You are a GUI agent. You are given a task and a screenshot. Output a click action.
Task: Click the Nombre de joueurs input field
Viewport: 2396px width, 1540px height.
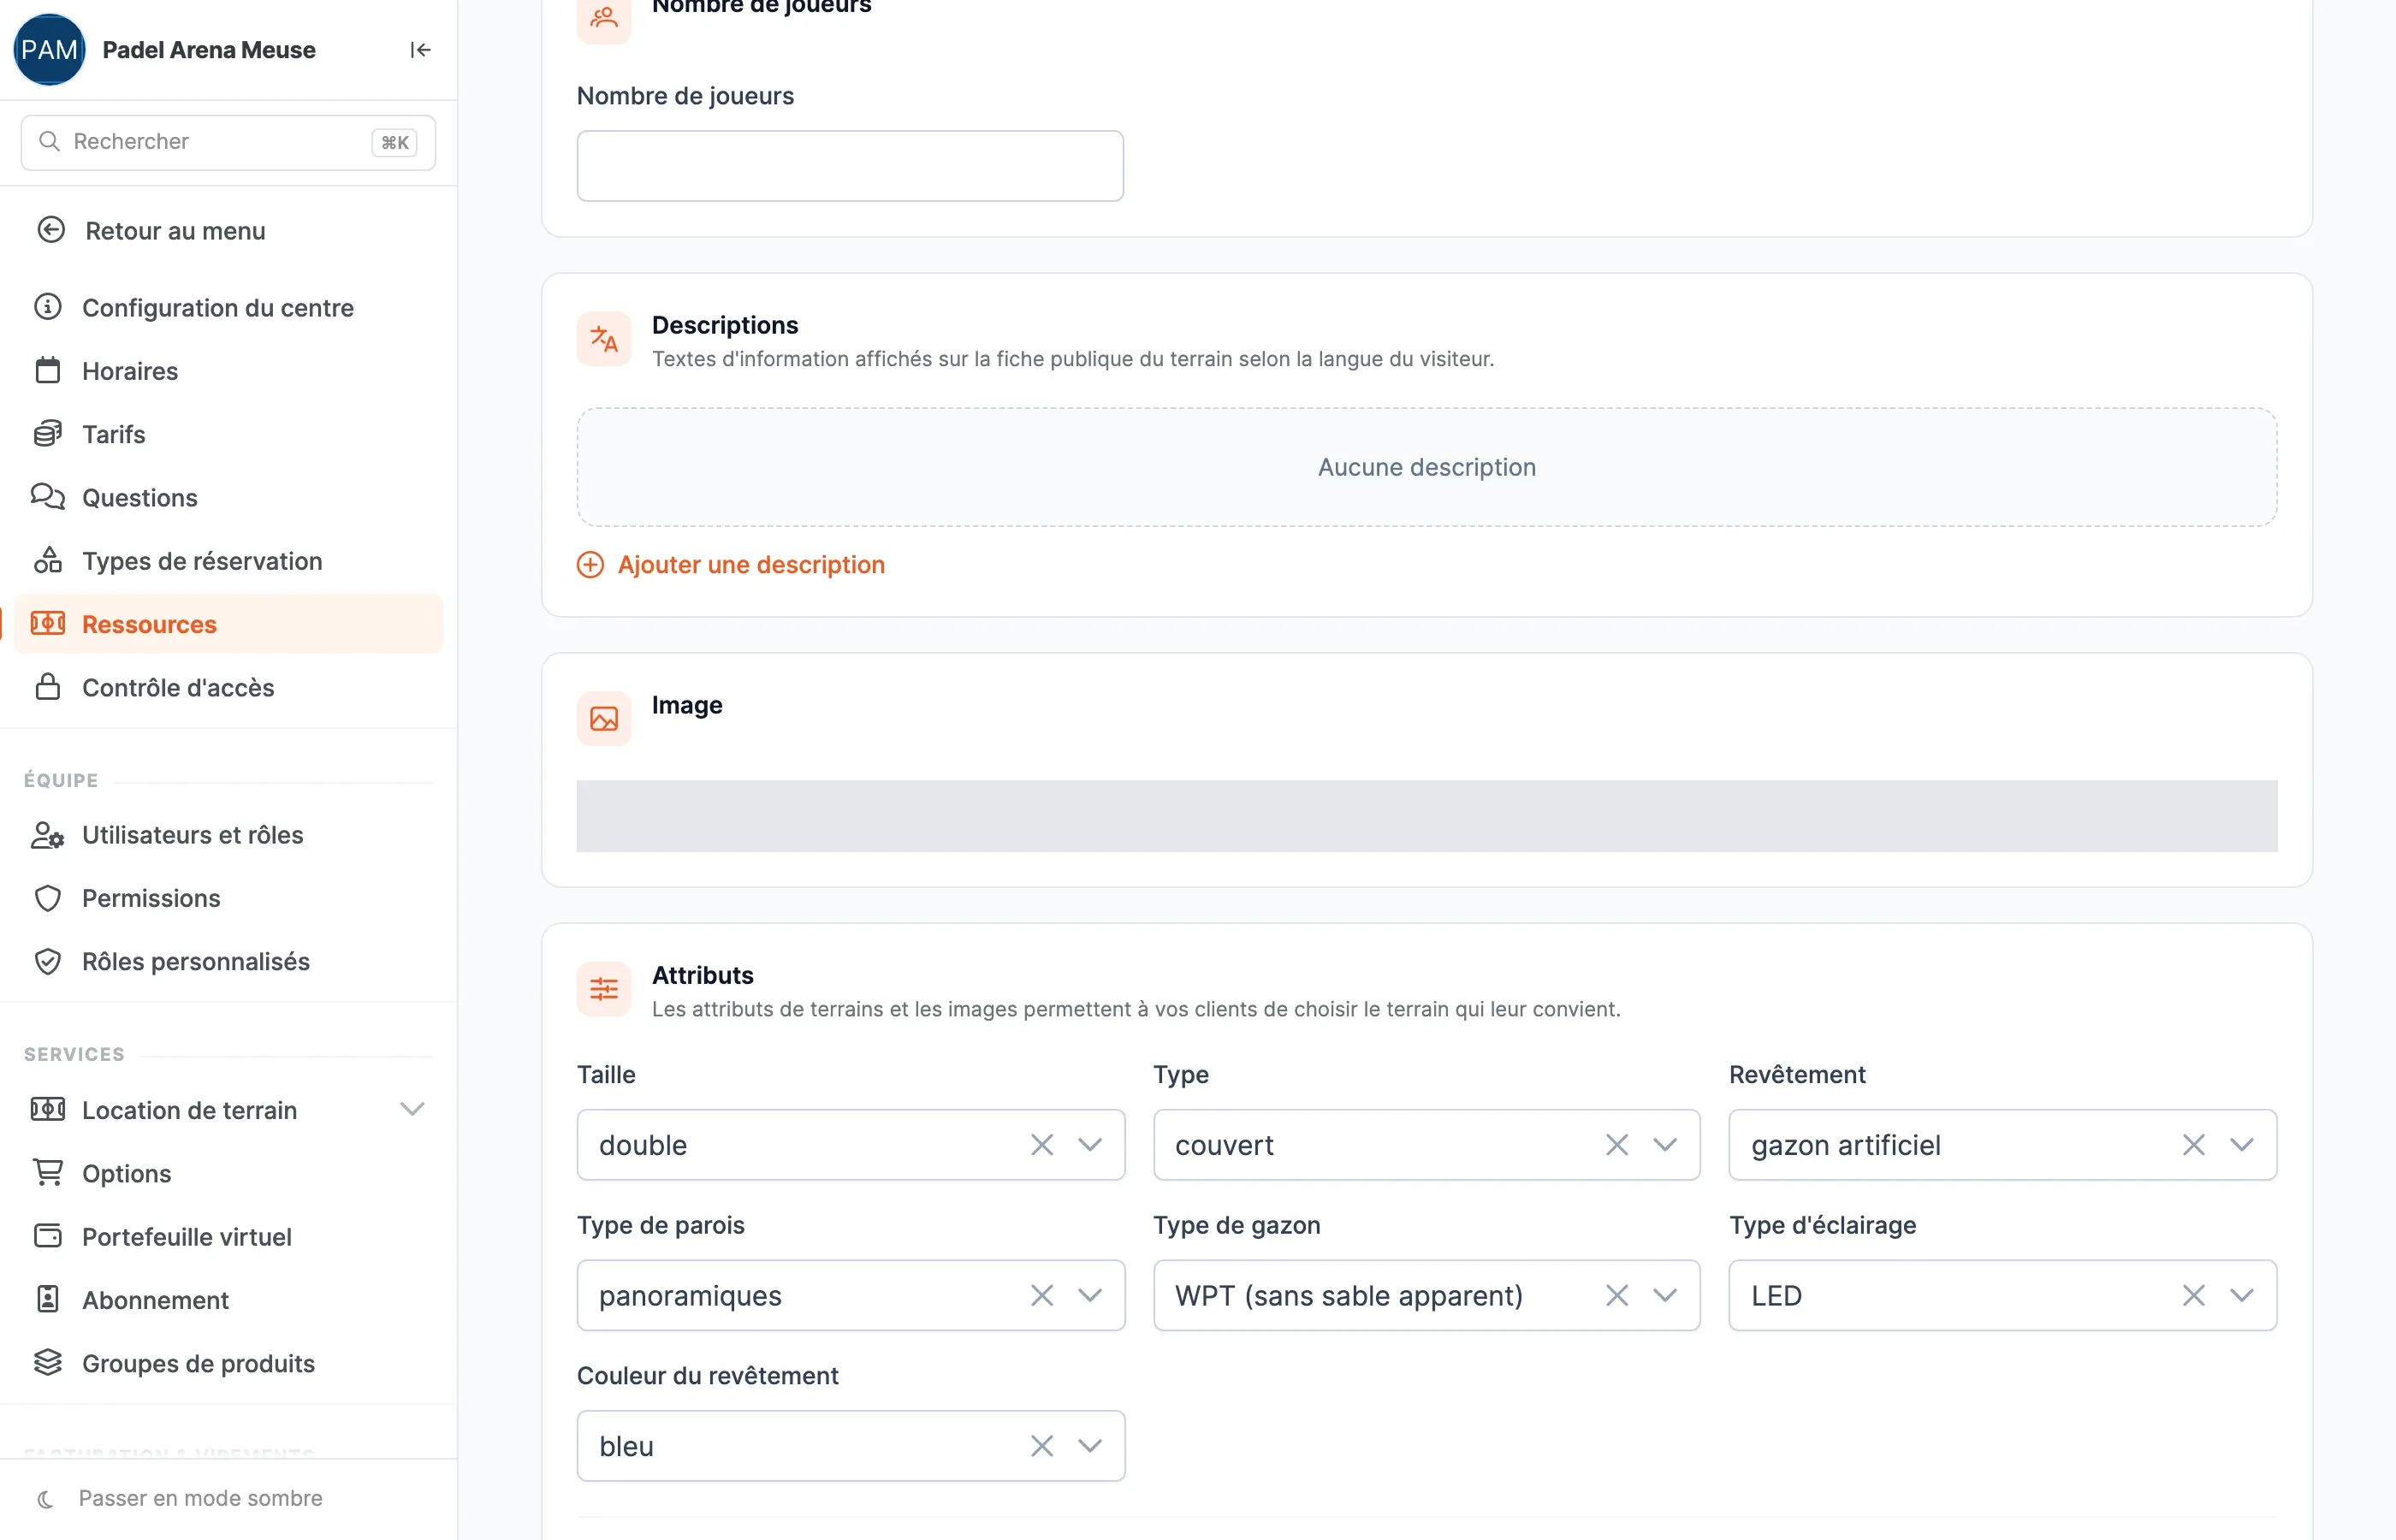pyautogui.click(x=850, y=166)
